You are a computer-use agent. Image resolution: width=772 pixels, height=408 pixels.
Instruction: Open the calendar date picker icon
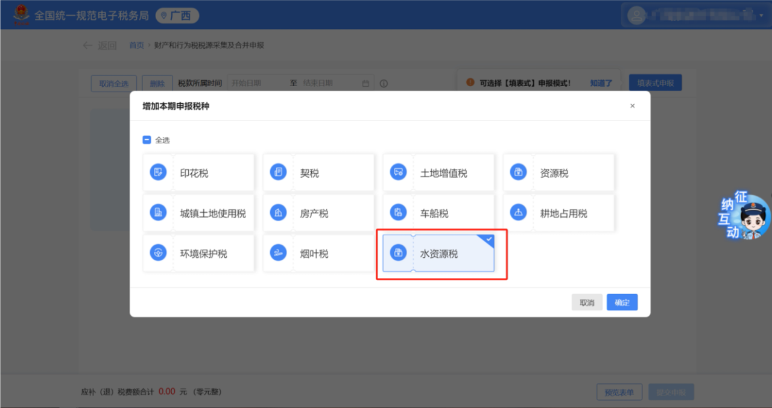pos(365,83)
